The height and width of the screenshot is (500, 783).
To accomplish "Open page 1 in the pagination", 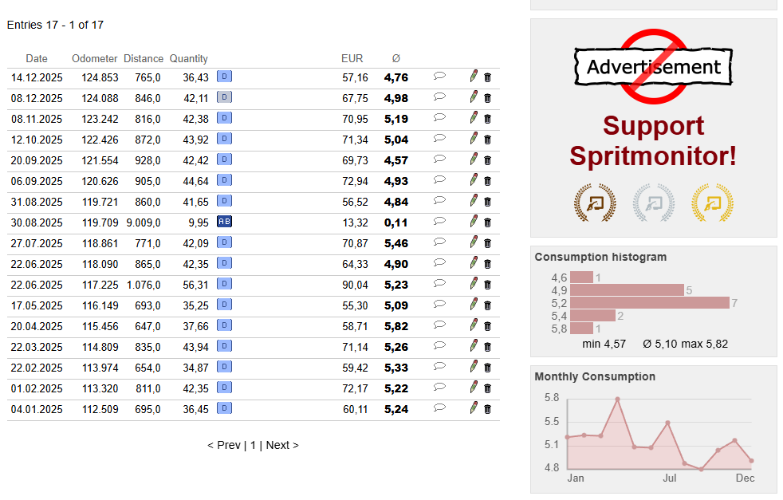I will click(254, 445).
